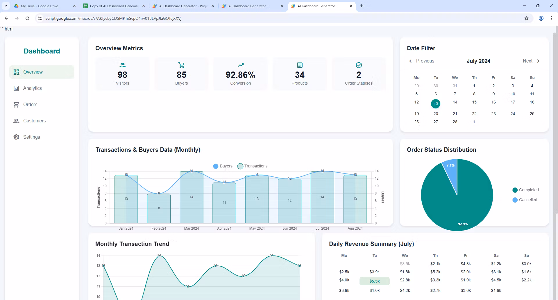Bookmark this page with star icon

point(527,18)
